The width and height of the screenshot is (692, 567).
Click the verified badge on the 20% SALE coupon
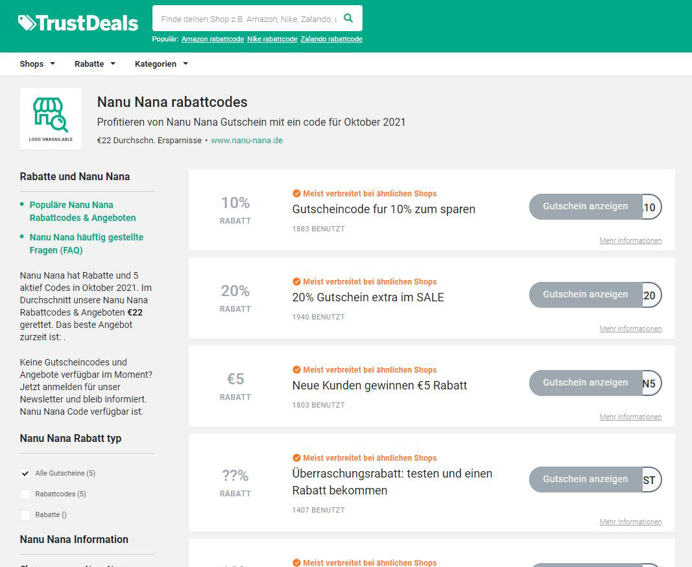tap(296, 282)
